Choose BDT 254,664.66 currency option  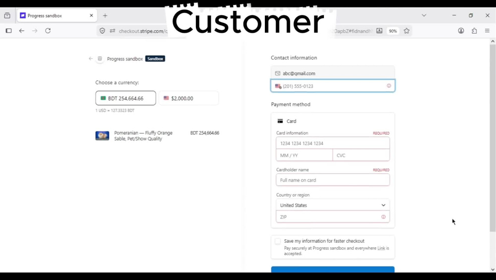125,98
